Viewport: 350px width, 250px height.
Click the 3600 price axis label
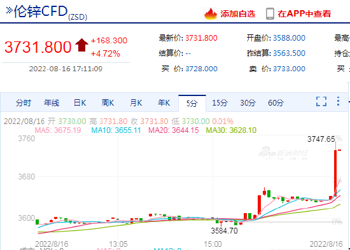pyautogui.click(x=26, y=218)
